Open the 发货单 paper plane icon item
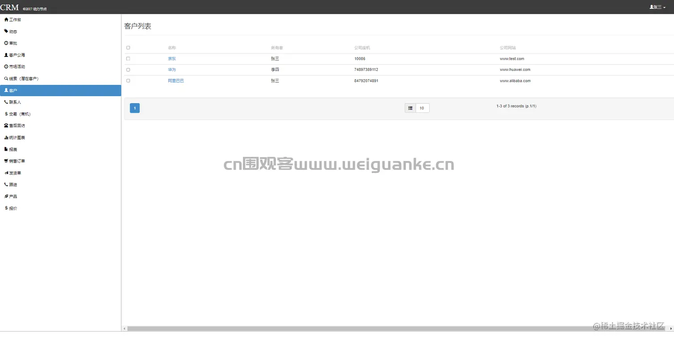The height and width of the screenshot is (340, 674). pos(12,173)
